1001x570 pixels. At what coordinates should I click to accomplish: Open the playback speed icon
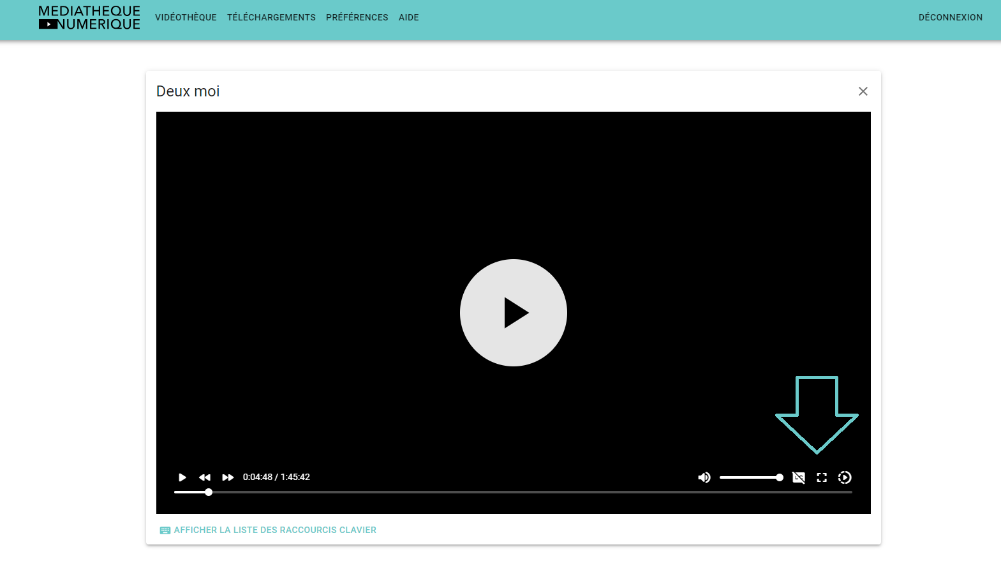[x=845, y=477]
